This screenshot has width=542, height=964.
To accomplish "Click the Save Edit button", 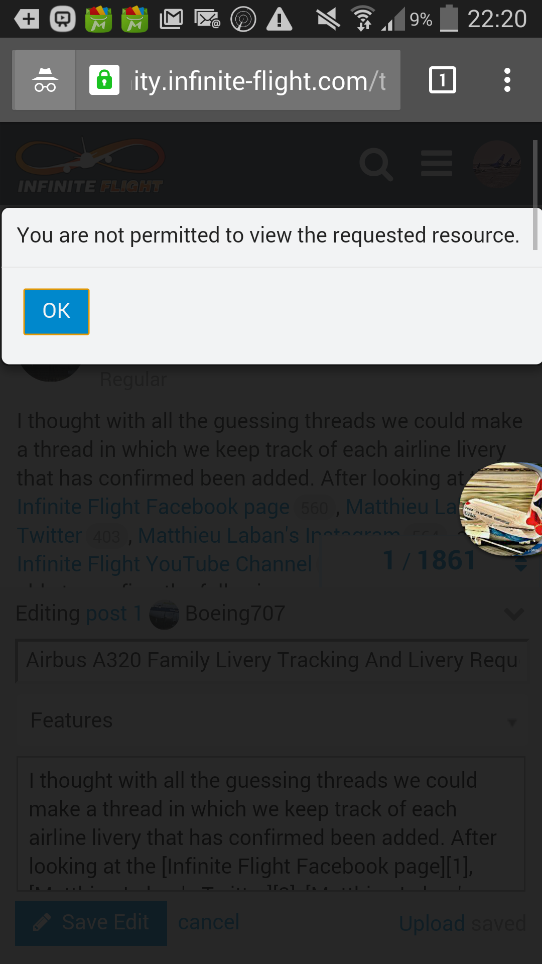I will 91,923.
